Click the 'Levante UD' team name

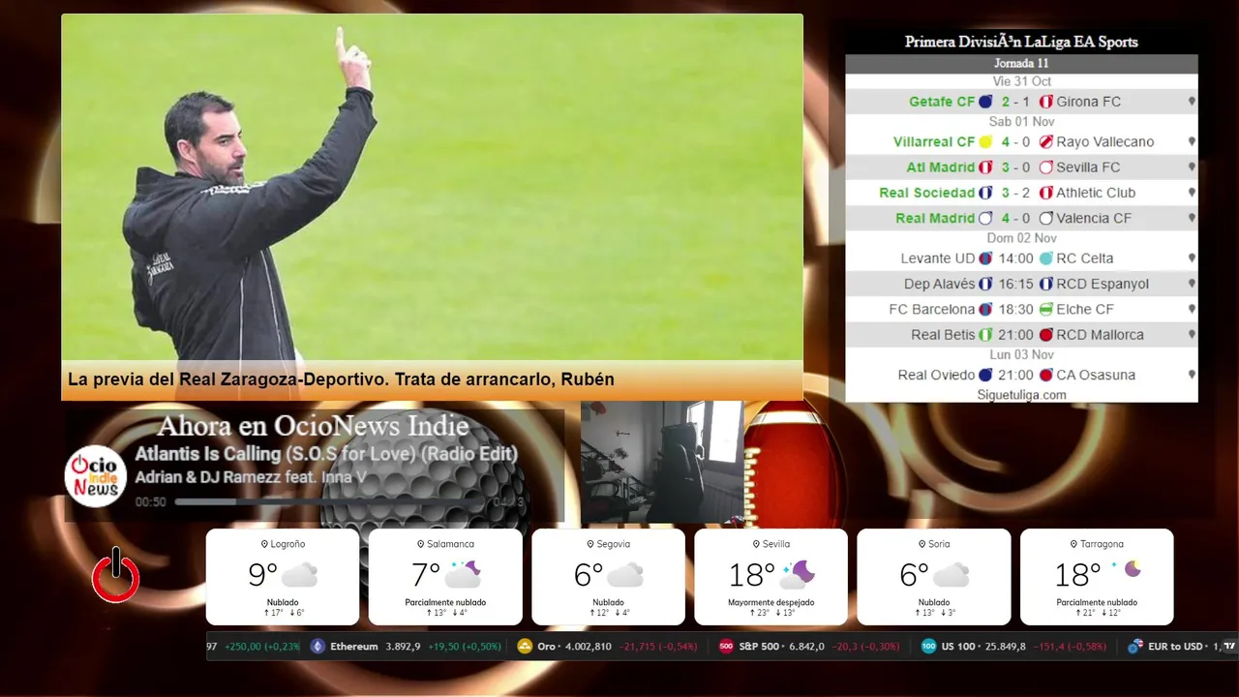tap(938, 258)
